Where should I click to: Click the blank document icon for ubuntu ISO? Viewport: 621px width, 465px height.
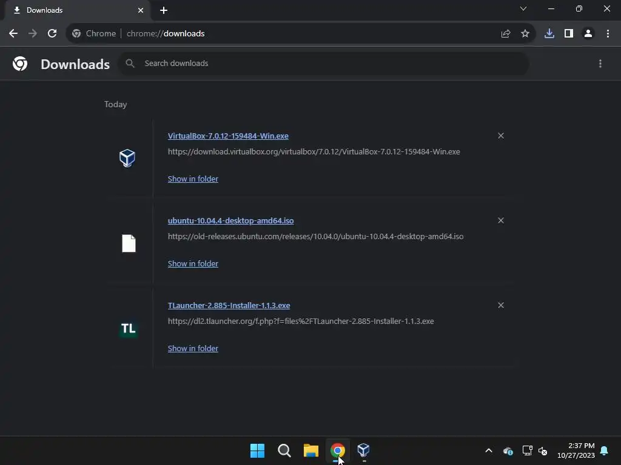(x=129, y=243)
